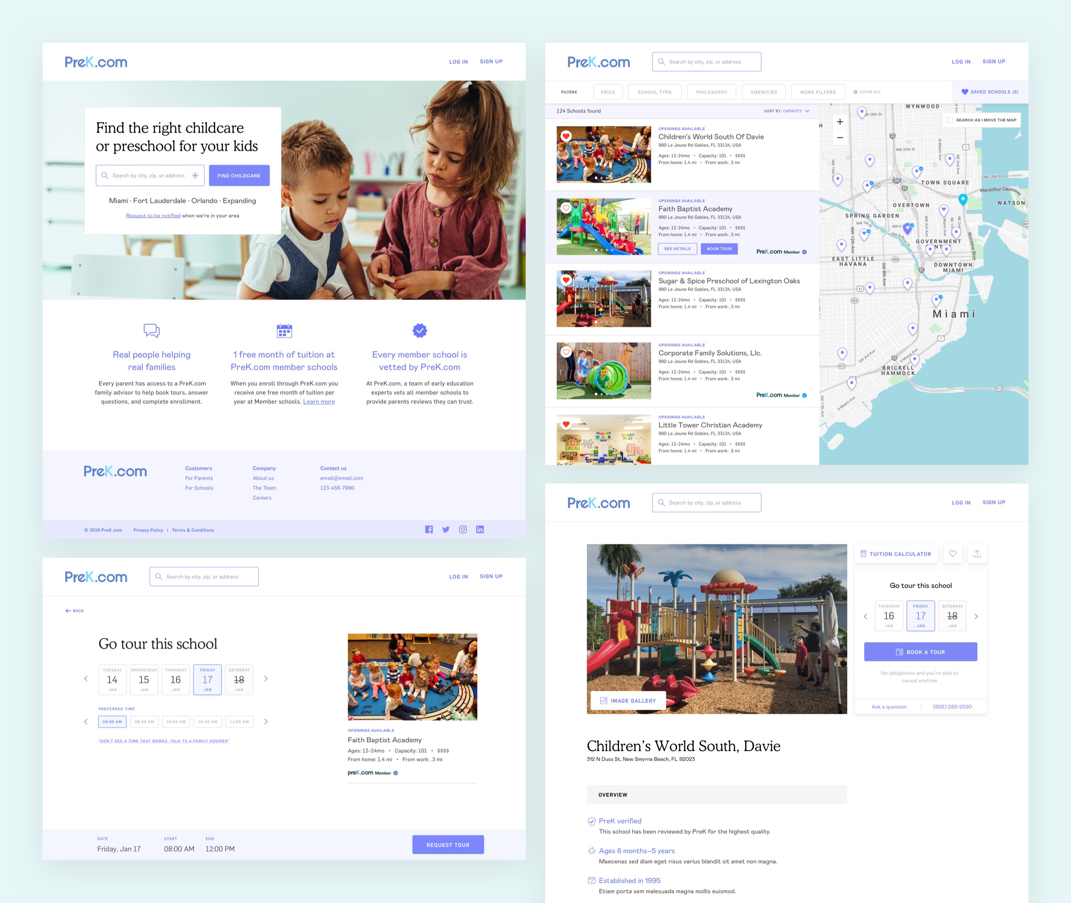Click the share icon beside Tuition Calculator
The height and width of the screenshot is (903, 1071).
point(977,553)
